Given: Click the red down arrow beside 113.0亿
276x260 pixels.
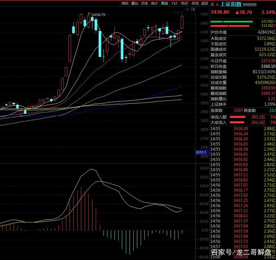Looking at the screenshot, I should click(274, 25).
